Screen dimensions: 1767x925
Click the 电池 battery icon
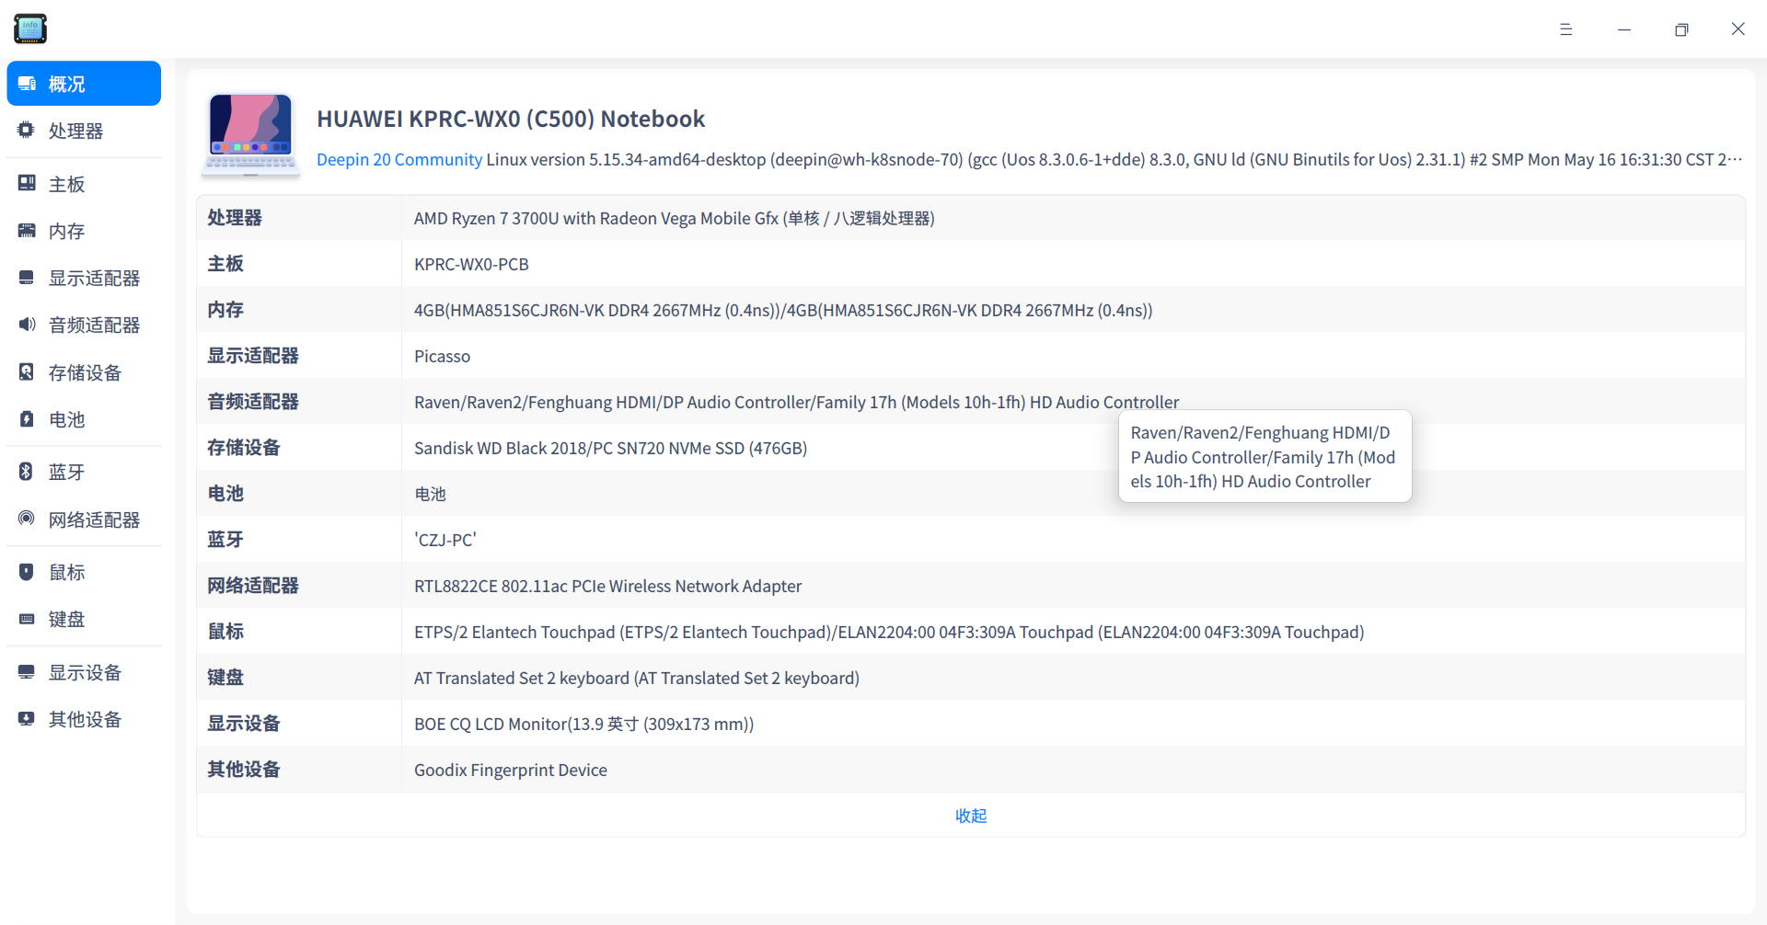pos(27,419)
